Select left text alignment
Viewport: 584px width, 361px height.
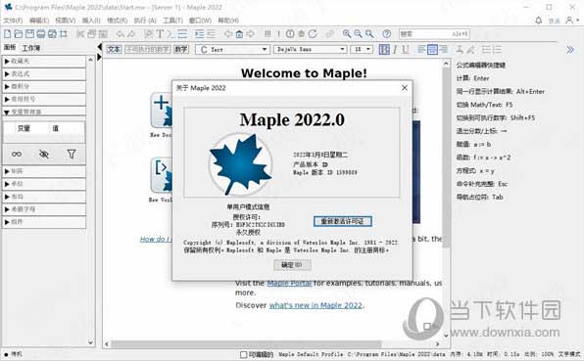(x=421, y=49)
